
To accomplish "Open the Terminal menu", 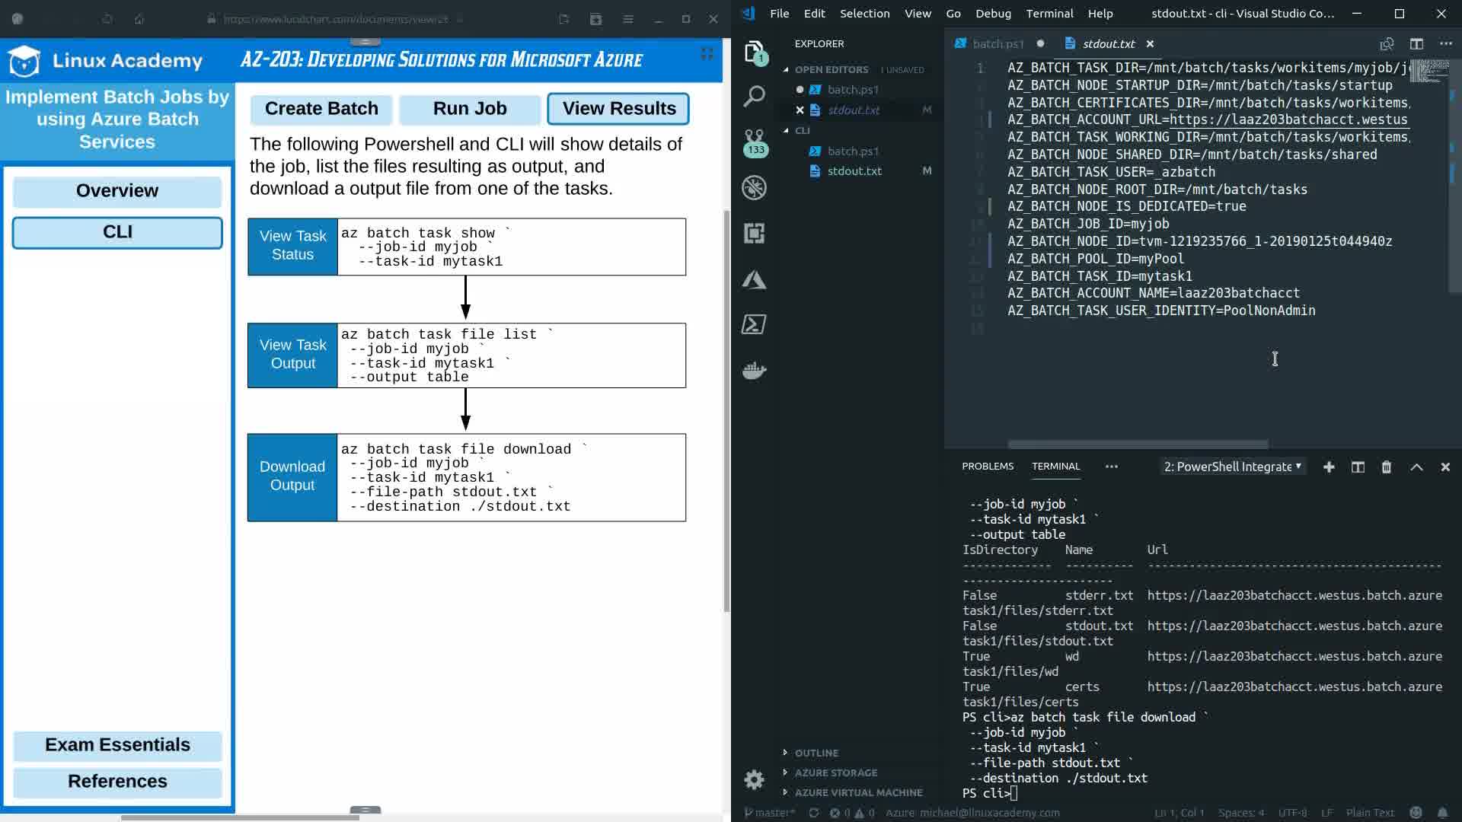I will 1049,14.
